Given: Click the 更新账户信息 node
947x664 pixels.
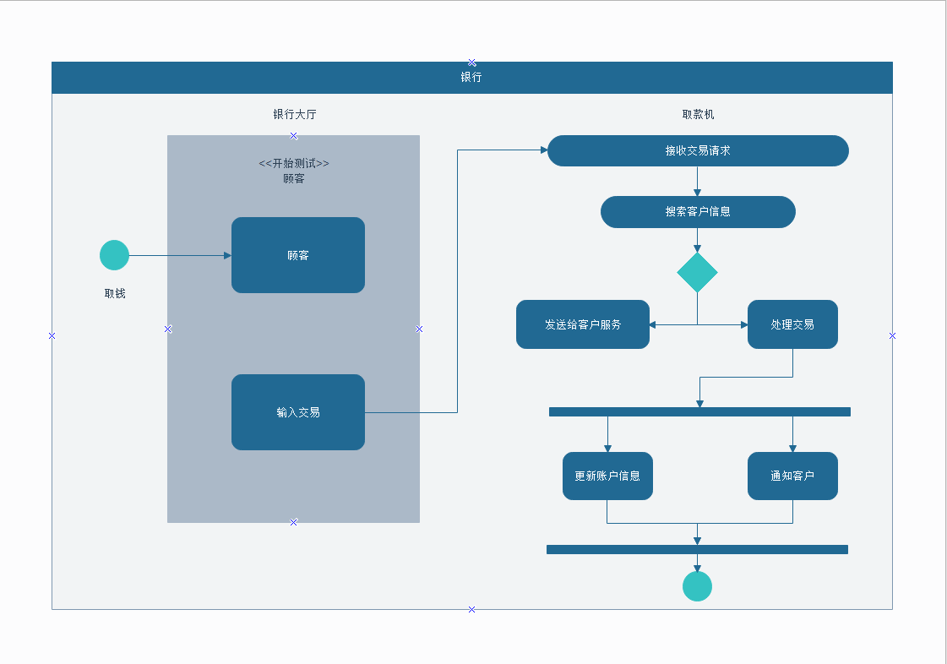Looking at the screenshot, I should (x=607, y=476).
